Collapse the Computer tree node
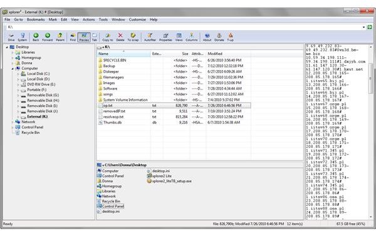The image size is (376, 231). (13, 68)
